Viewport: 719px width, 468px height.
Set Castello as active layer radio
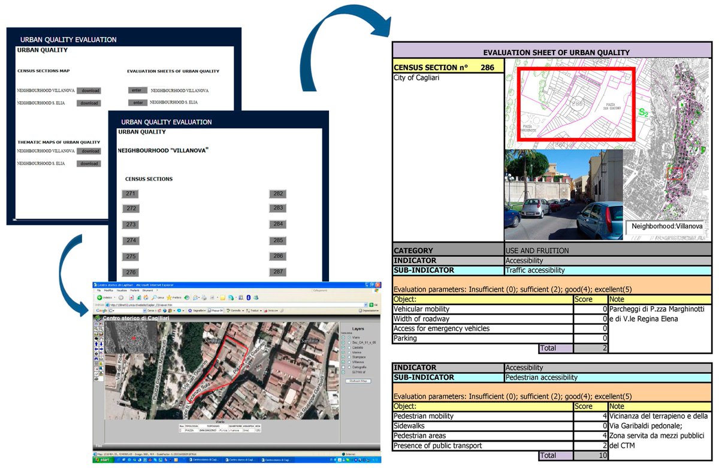point(349,348)
